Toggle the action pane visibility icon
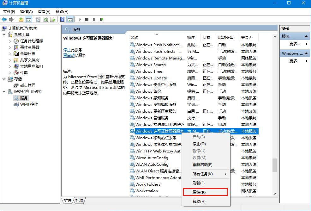Screen dimensions: 311x211 71,19
